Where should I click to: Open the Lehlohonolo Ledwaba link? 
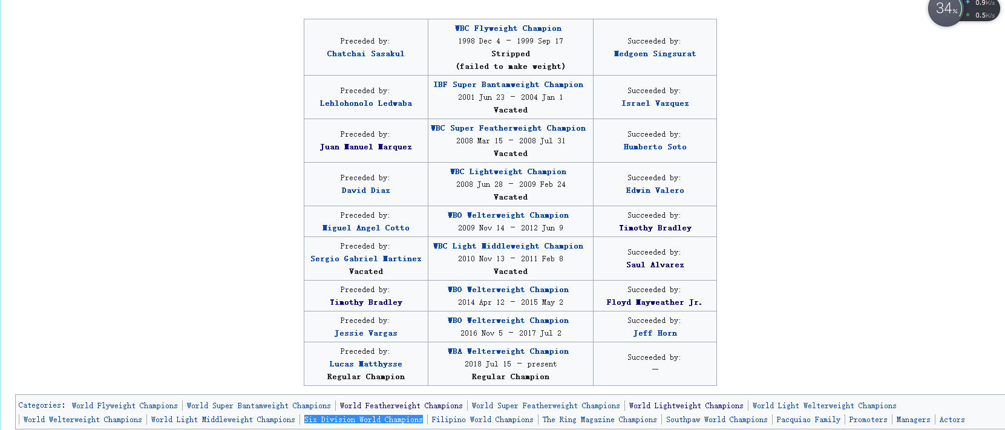click(365, 103)
